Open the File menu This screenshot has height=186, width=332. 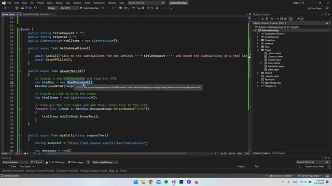9,3
